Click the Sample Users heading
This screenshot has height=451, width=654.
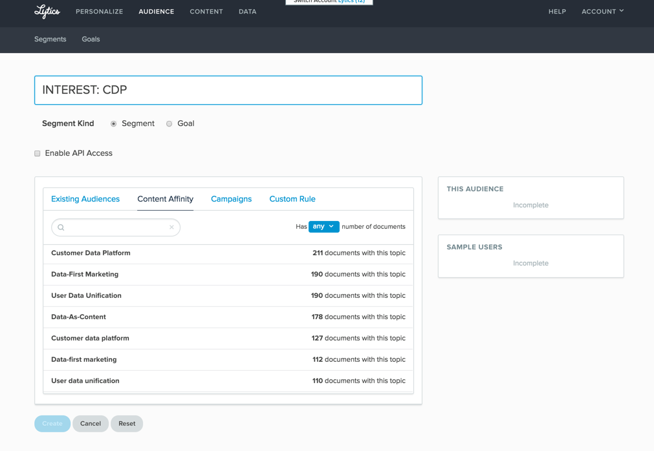tap(475, 247)
